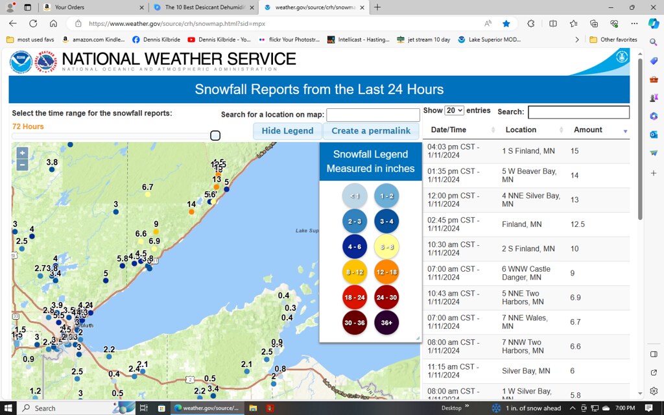Click the map zoom-out minus control

(22, 164)
